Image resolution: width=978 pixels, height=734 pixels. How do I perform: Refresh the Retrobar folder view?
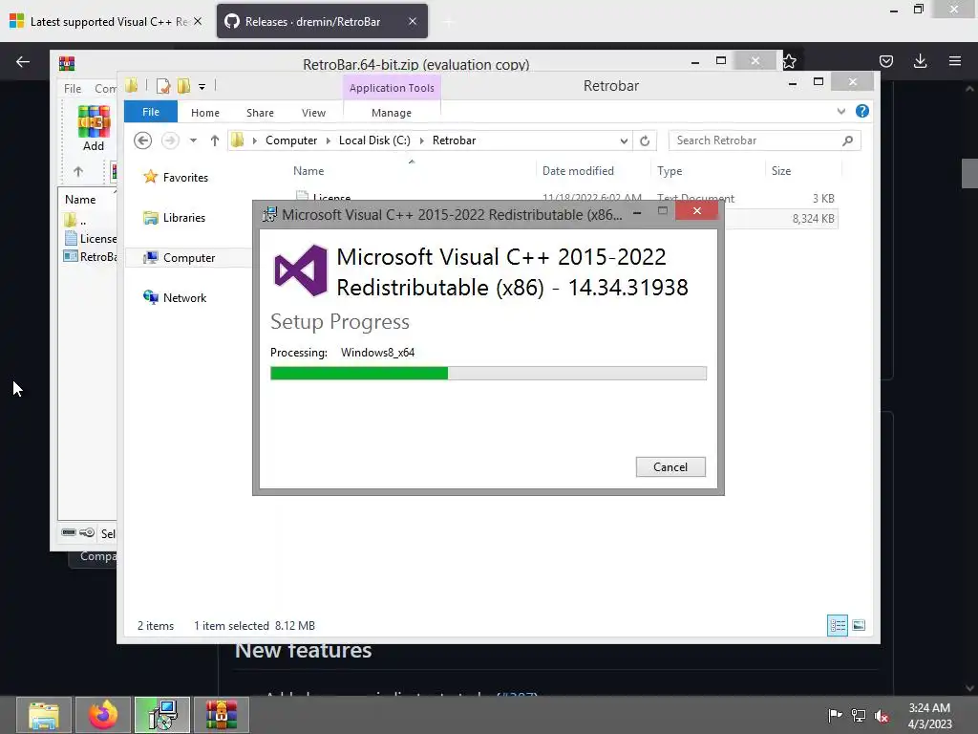645,141
